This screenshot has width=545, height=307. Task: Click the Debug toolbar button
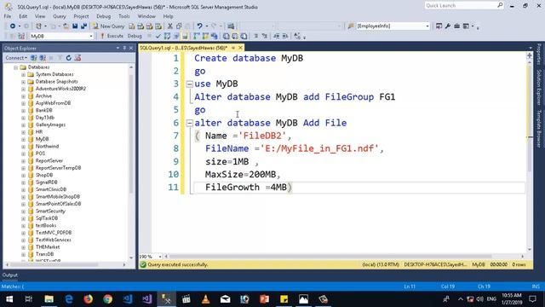[135, 36]
